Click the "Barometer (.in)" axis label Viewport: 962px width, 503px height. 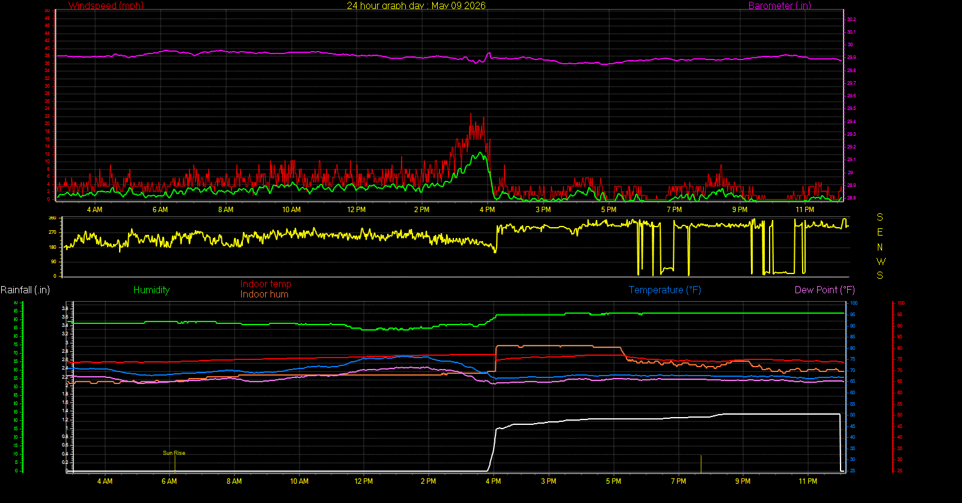click(779, 5)
